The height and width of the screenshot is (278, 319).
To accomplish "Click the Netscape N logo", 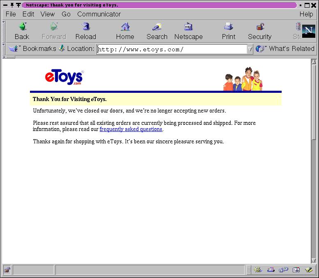I will pos(308,31).
